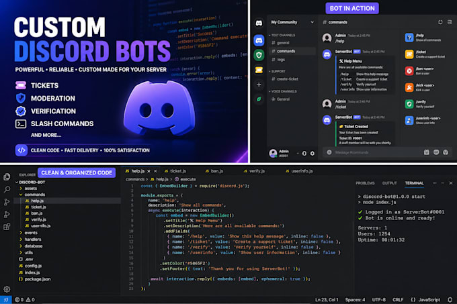Open the notifications bell in status bar
457x304 pixels.
[450, 299]
